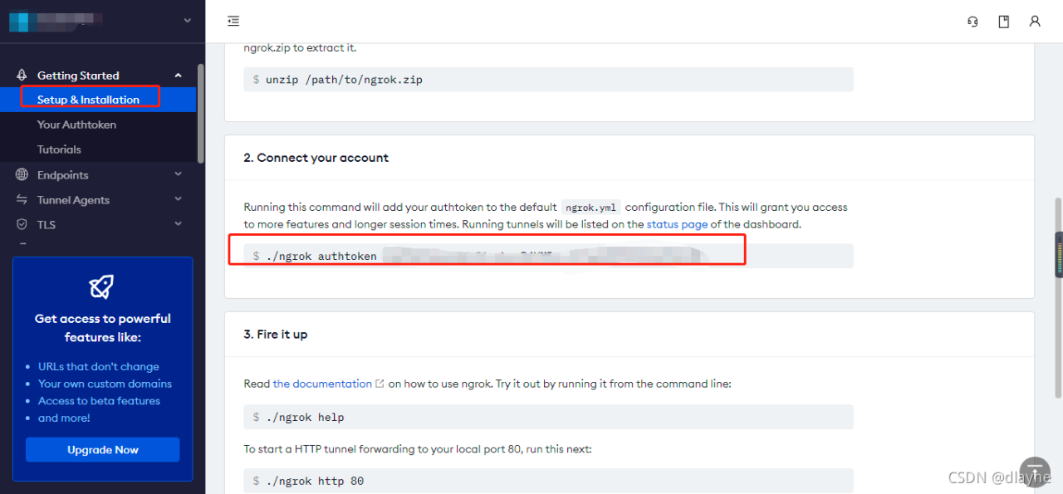Click the Upgrade Now button

103,450
